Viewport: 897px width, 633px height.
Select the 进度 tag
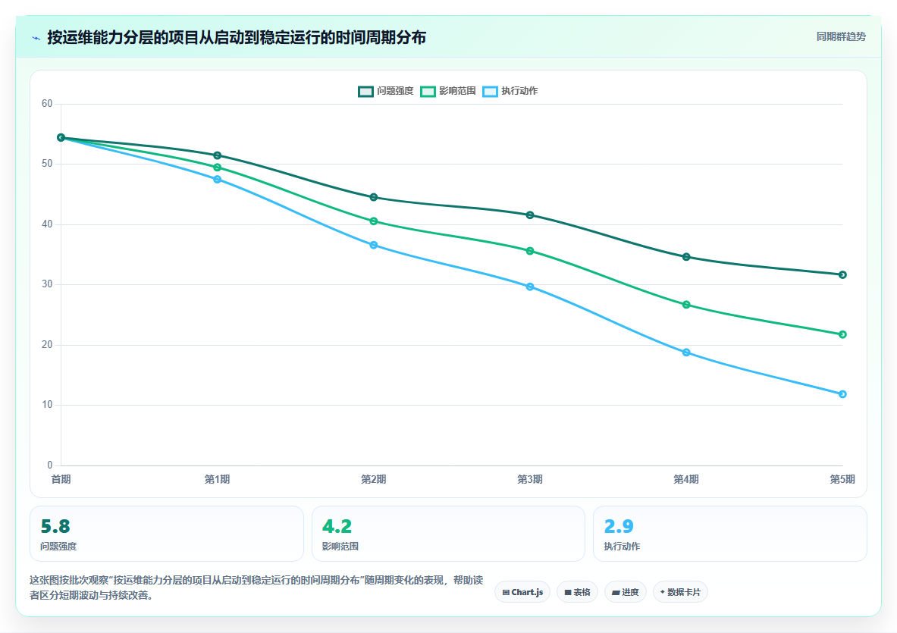point(626,592)
